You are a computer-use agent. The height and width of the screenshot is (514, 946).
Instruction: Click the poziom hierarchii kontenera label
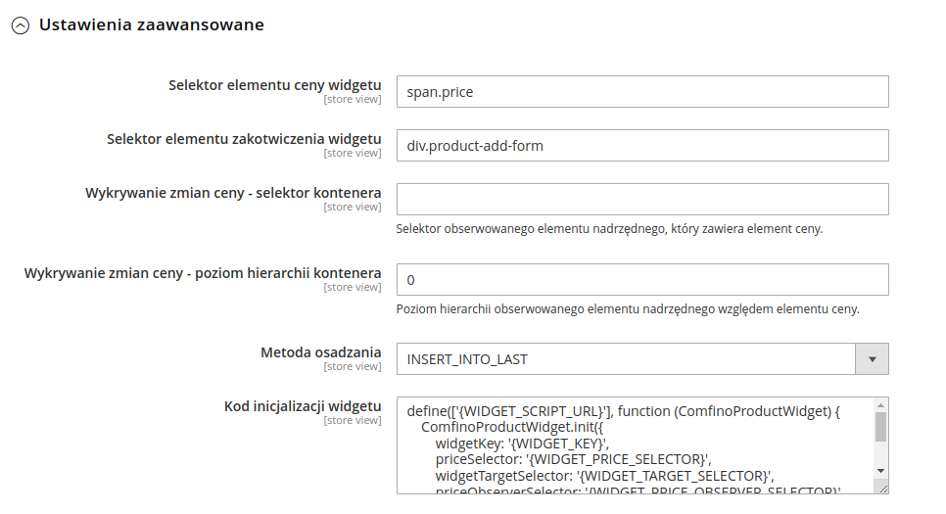click(x=203, y=273)
